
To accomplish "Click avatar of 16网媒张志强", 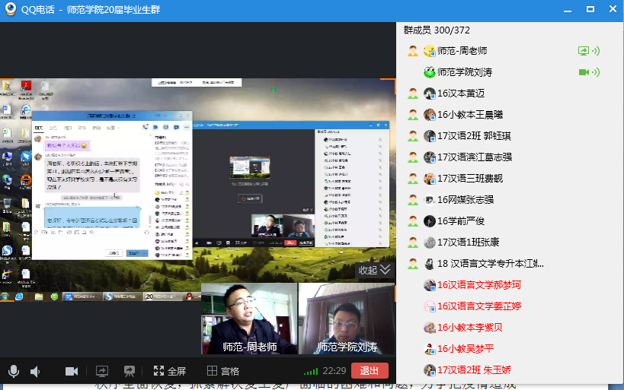I will (430, 200).
